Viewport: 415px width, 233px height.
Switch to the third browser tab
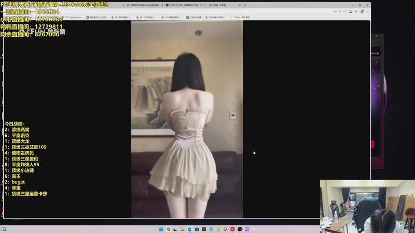click(184, 5)
